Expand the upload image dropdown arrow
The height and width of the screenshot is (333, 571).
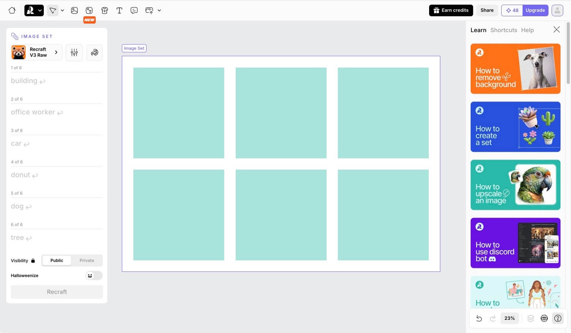[159, 10]
